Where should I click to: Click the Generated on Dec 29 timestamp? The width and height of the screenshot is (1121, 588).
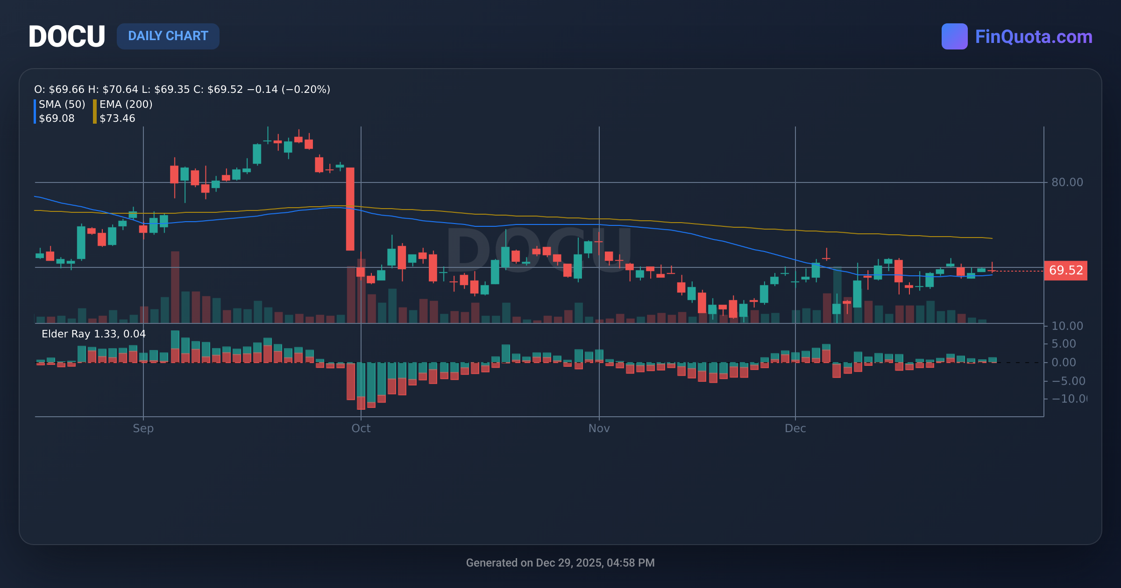pos(560,563)
